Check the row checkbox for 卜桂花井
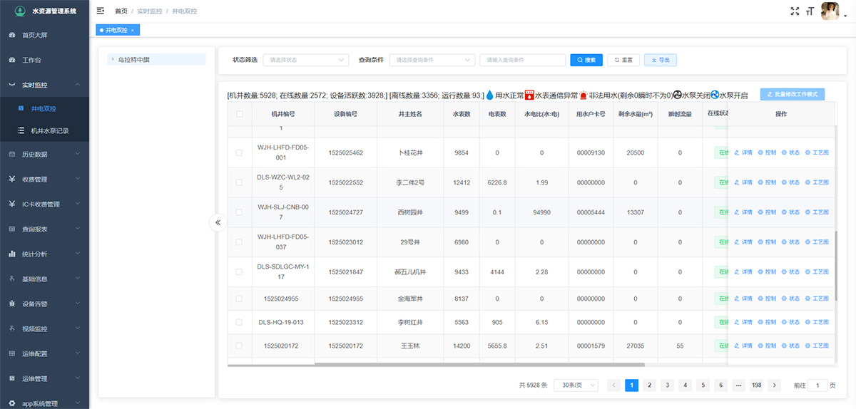Image resolution: width=856 pixels, height=409 pixels. (x=240, y=152)
